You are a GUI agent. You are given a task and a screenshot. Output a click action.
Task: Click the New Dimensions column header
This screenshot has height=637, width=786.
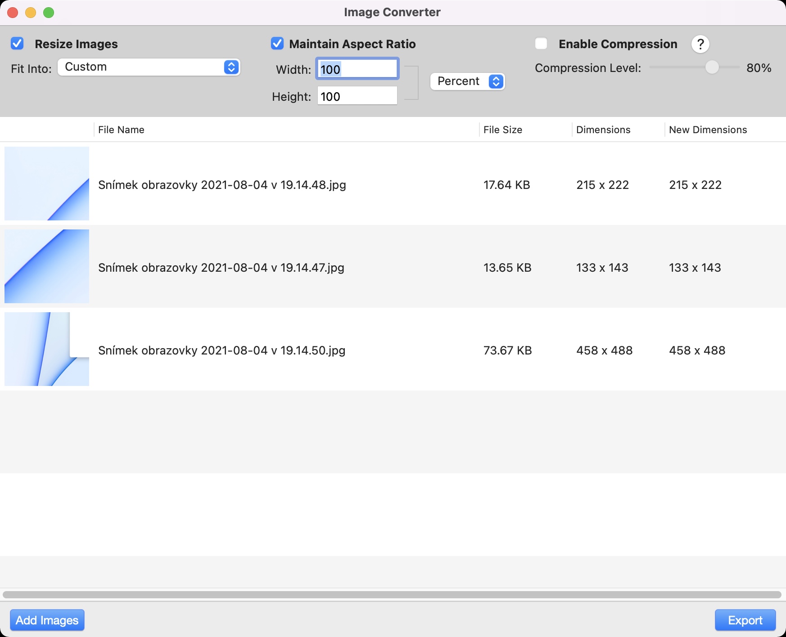tap(708, 130)
